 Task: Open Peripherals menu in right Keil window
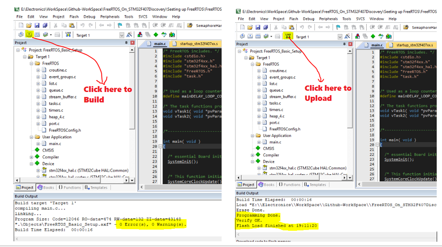328,19
